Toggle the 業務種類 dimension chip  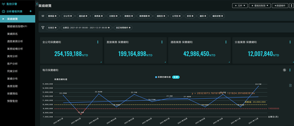coord(144,16)
